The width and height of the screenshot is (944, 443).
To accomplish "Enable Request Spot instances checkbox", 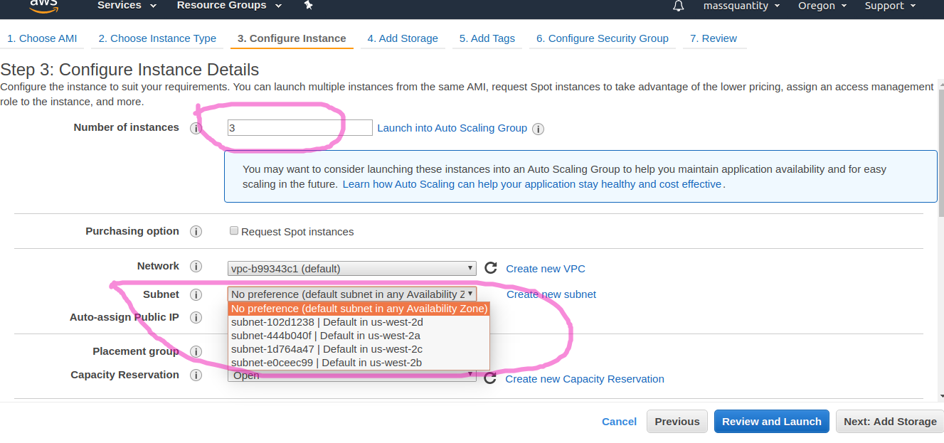I will (234, 231).
